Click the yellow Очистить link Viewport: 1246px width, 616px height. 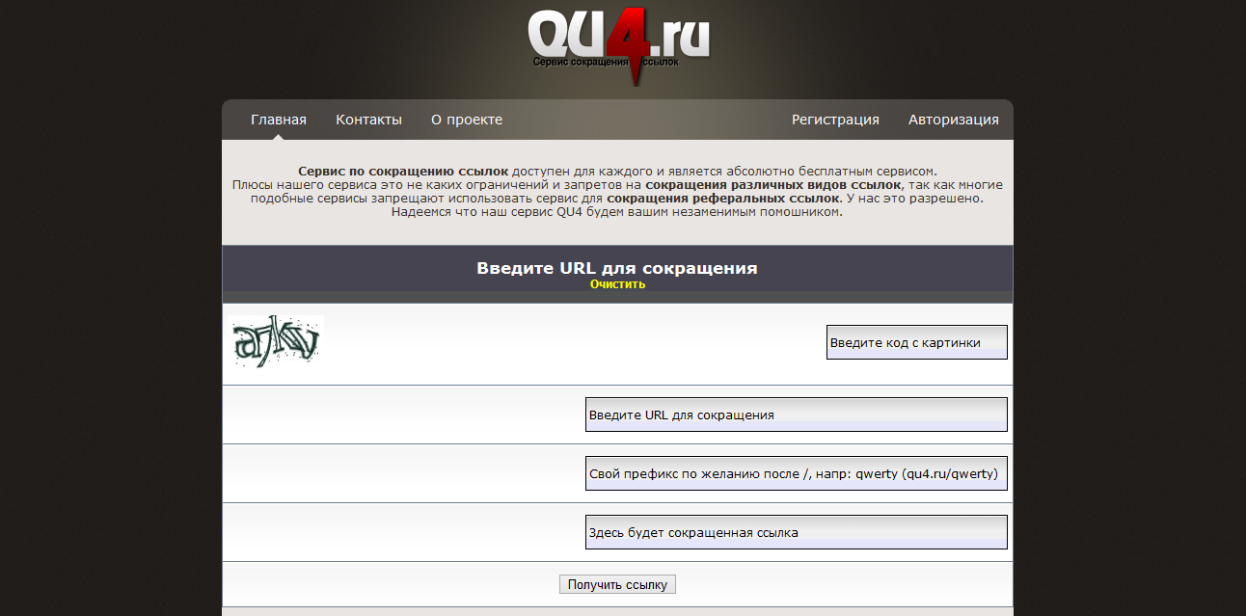click(618, 284)
